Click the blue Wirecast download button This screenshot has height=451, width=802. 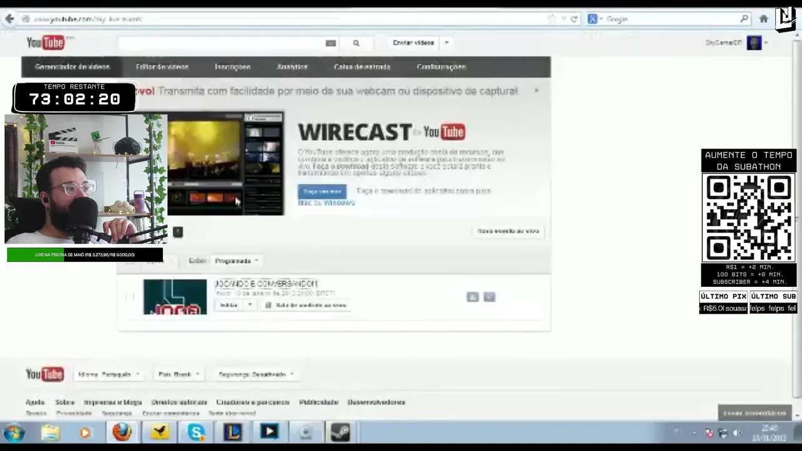coord(322,192)
